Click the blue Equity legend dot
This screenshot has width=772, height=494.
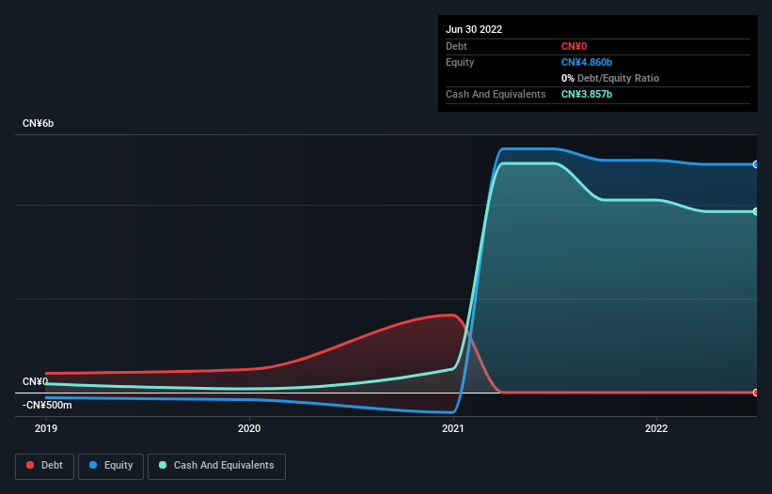click(x=93, y=465)
